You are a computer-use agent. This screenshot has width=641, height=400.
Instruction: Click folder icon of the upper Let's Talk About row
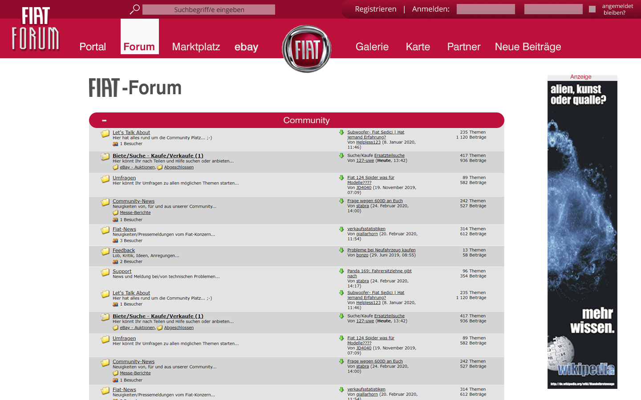(x=105, y=133)
